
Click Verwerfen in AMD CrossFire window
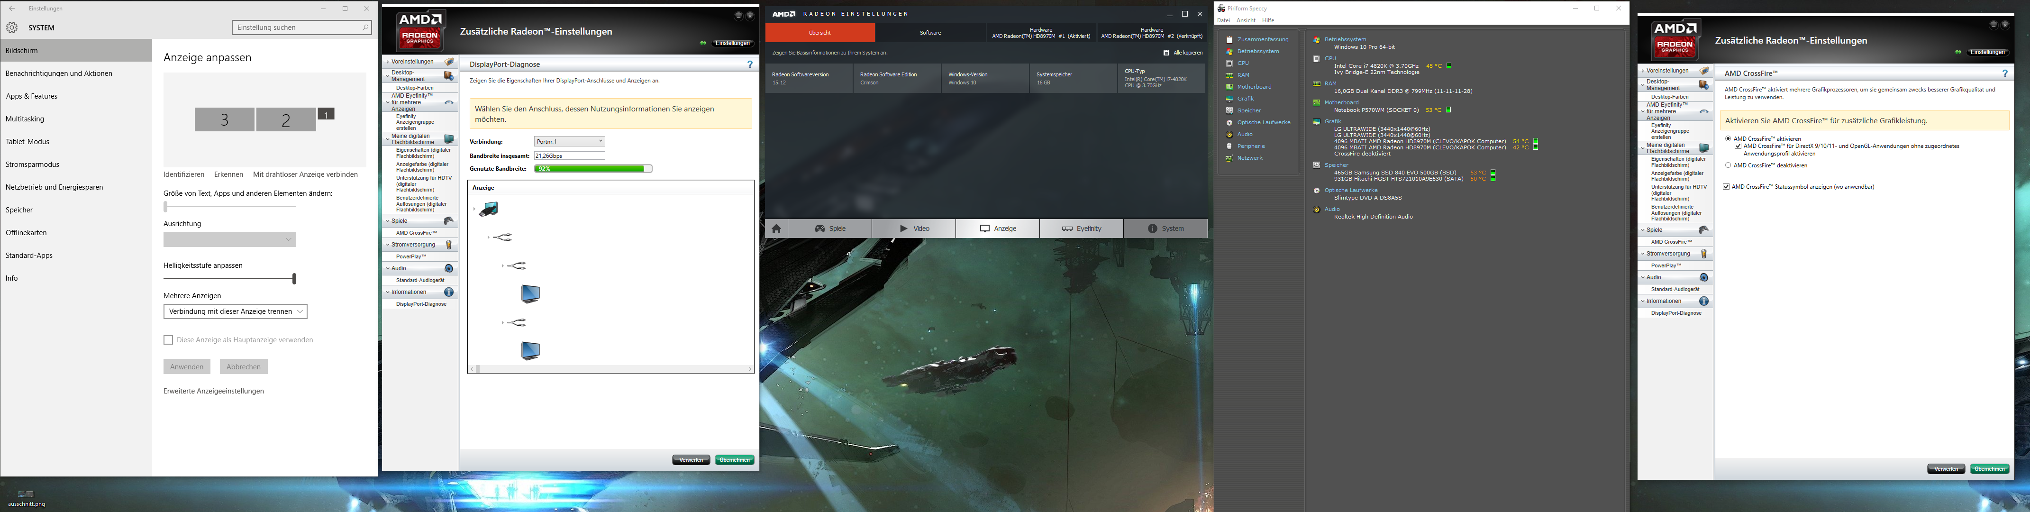pos(1946,469)
